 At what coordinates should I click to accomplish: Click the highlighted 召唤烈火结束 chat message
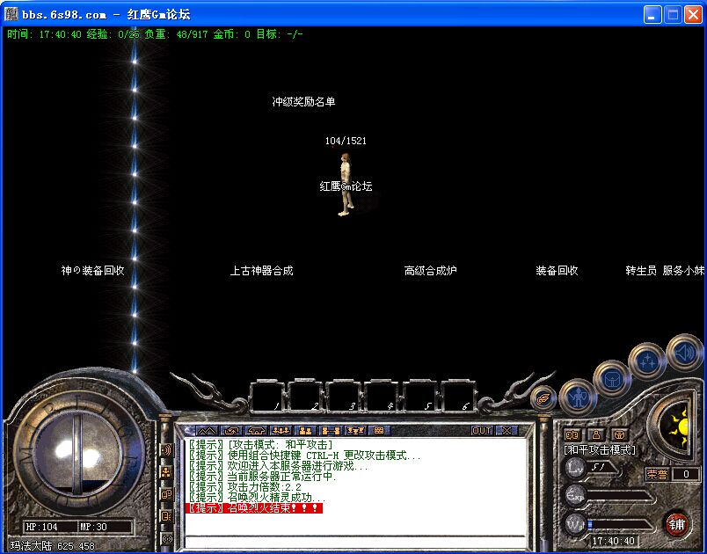click(254, 508)
